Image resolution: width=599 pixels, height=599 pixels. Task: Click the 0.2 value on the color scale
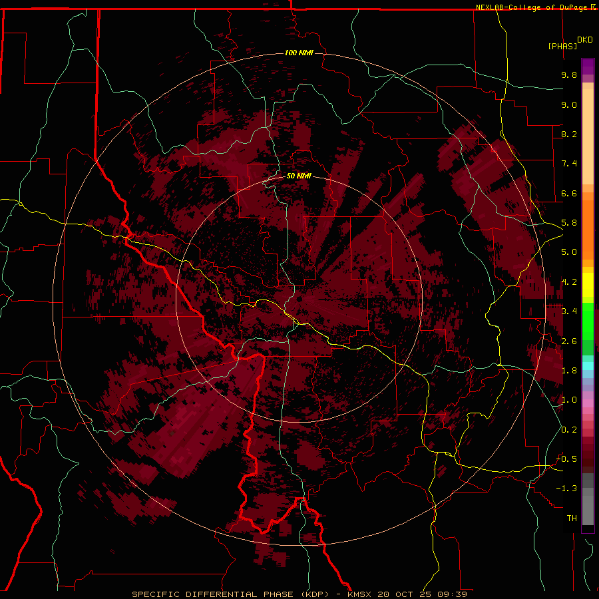point(569,430)
